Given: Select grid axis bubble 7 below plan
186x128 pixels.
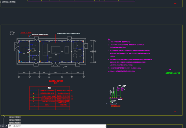Looking at the screenshot, I should pos(84,77).
